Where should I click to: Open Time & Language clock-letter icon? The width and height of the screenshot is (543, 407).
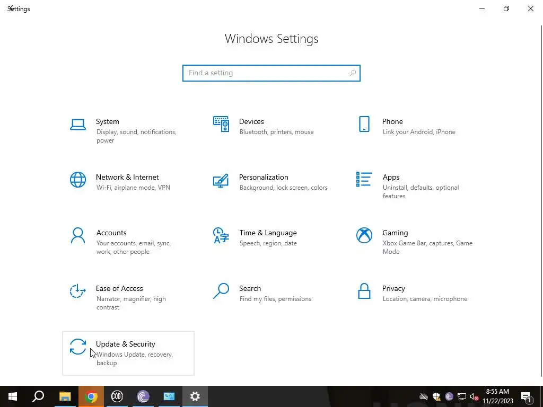coord(221,235)
